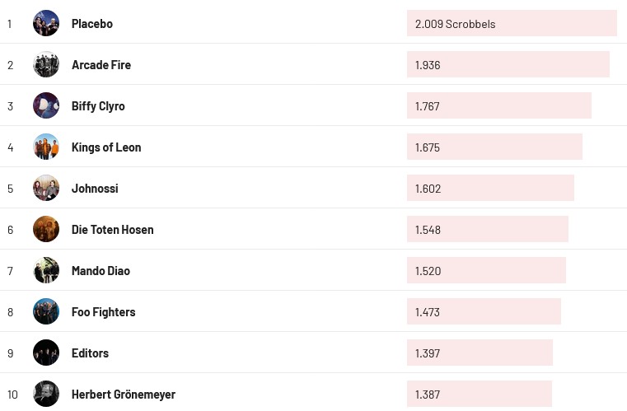Open Herbert Grönemeyer's avatar picture
This screenshot has height=411, width=627.
tap(46, 394)
